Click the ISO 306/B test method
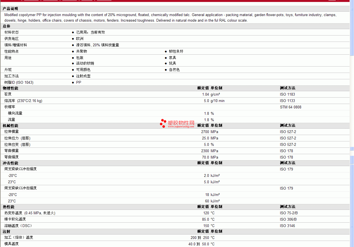 click(x=289, y=219)
